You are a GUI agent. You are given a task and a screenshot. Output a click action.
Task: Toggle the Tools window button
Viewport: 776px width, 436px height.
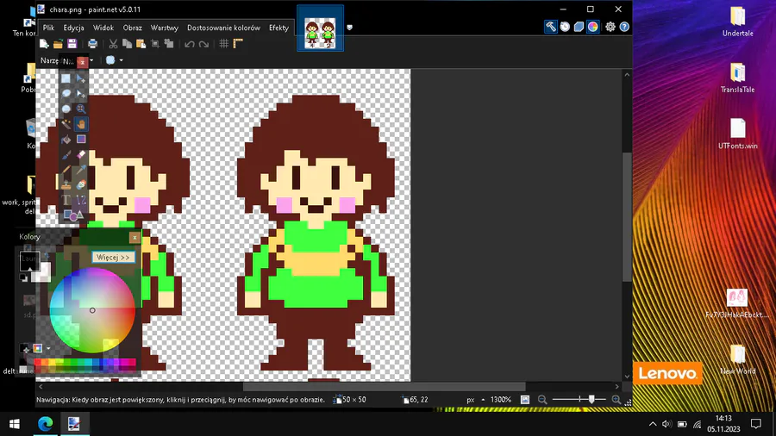pos(551,27)
